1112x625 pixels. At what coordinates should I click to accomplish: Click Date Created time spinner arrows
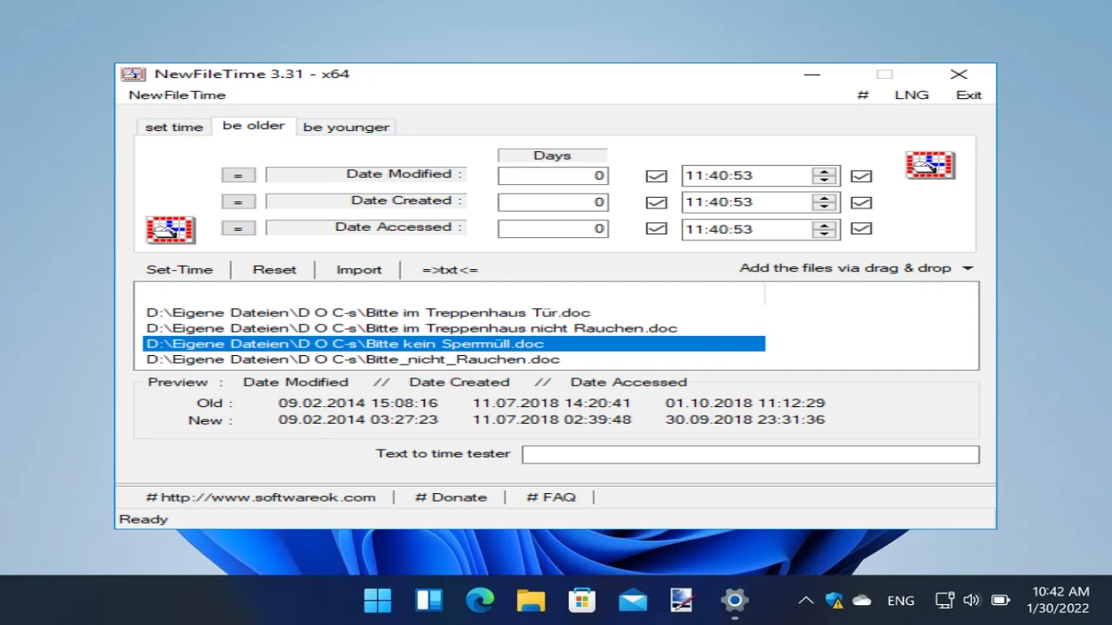pyautogui.click(x=824, y=202)
